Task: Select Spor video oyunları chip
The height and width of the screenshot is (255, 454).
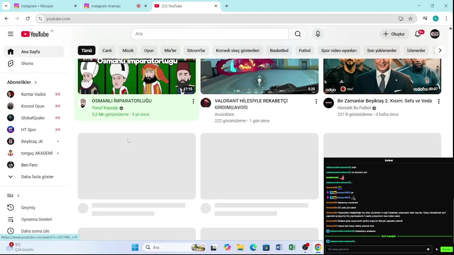Action: pyautogui.click(x=339, y=51)
